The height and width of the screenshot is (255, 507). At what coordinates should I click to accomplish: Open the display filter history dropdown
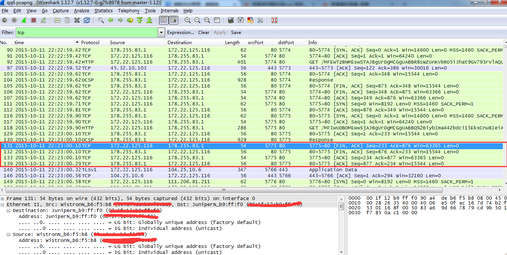pyautogui.click(x=161, y=33)
